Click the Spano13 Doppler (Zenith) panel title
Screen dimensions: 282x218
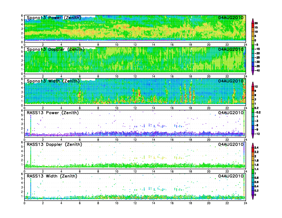(56, 49)
